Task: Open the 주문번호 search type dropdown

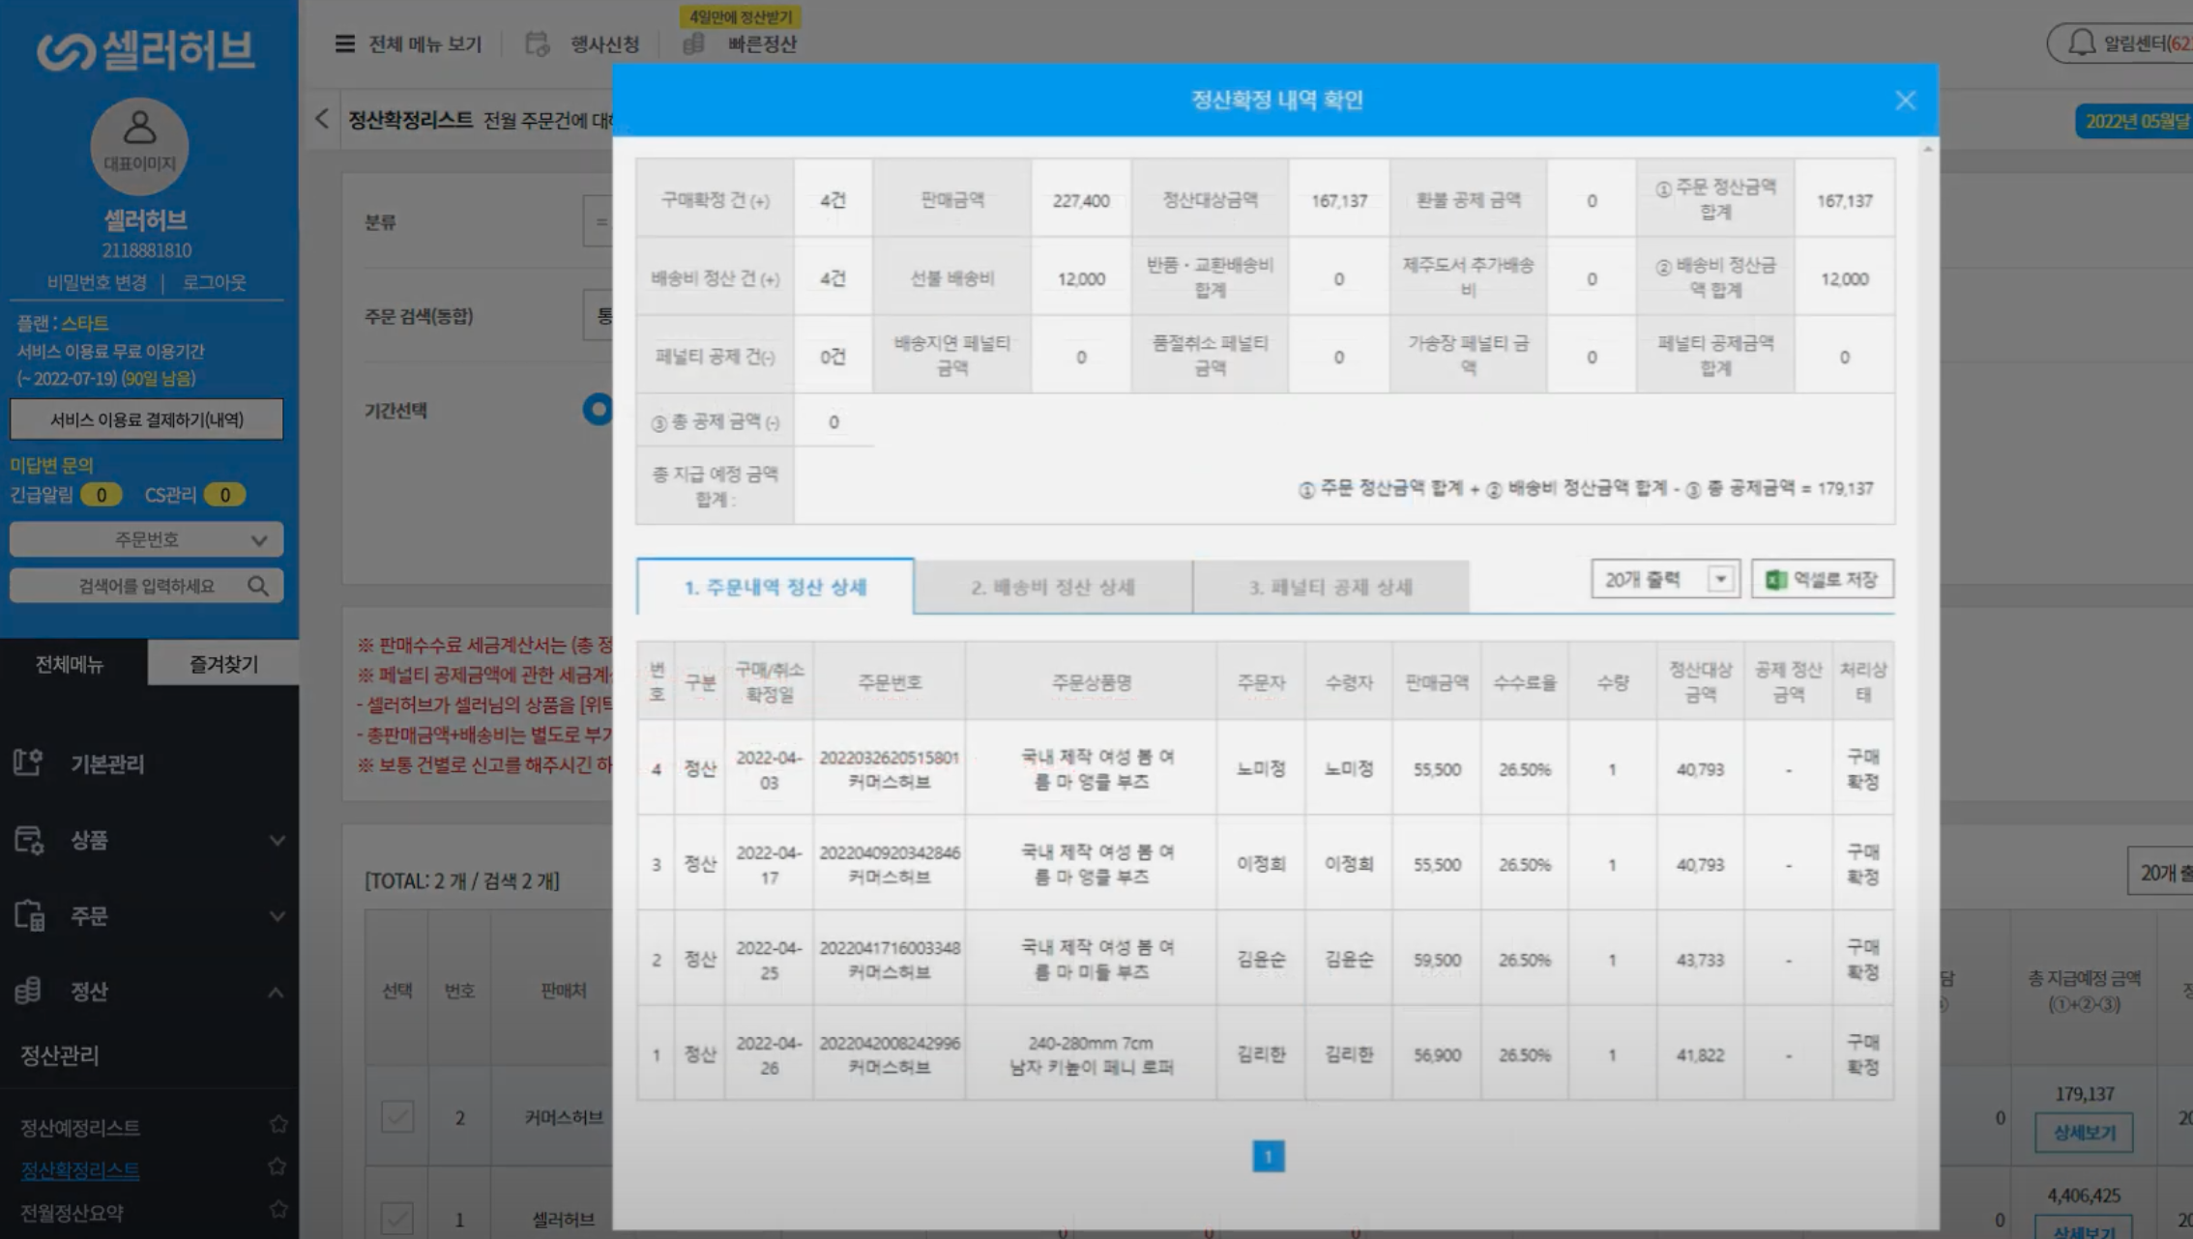Action: pyautogui.click(x=146, y=539)
